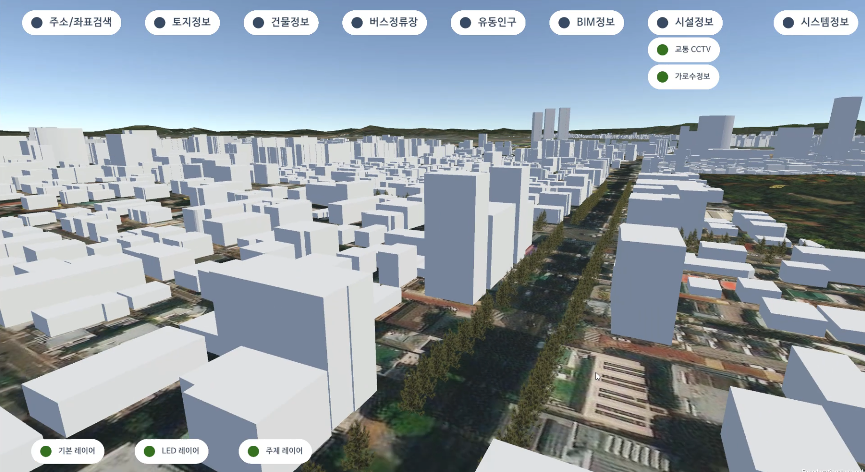Viewport: 865px width, 472px height.
Task: Open the 시스템정보 system info menu
Action: point(816,23)
